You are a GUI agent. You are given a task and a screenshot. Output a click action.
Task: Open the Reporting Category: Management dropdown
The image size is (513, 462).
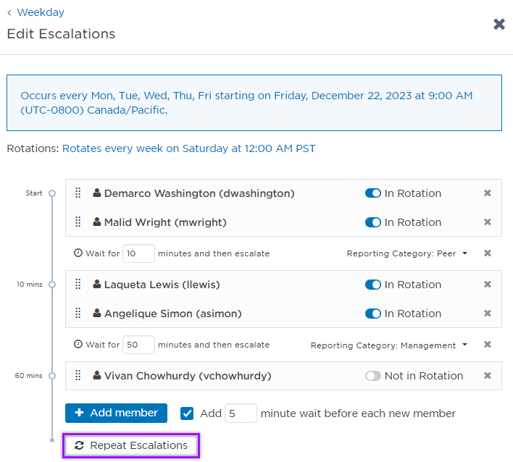point(388,345)
